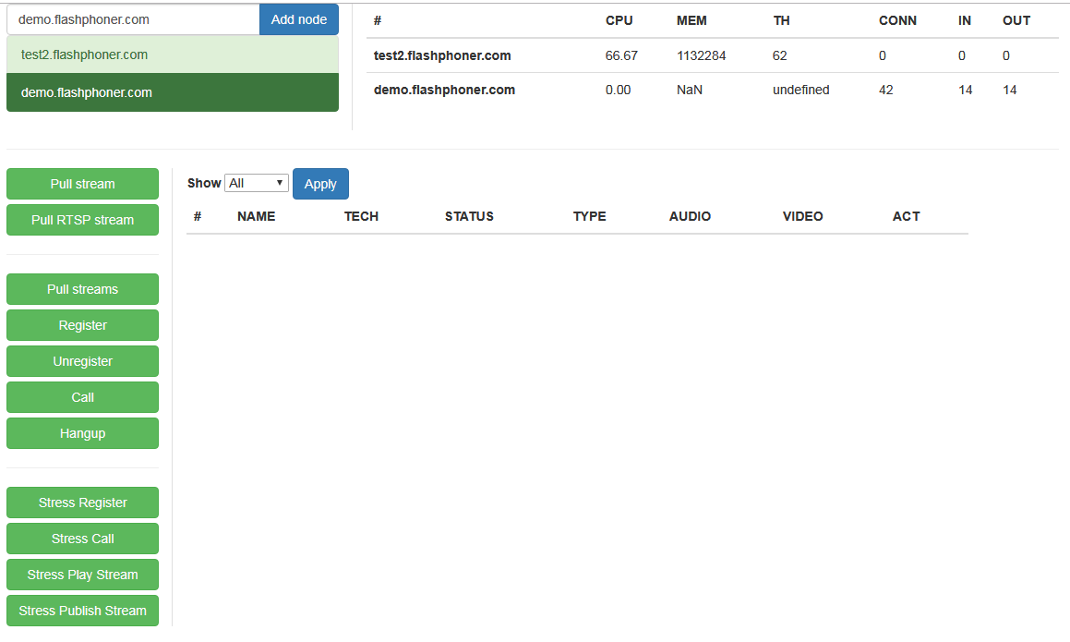Select demo.flashphoner.com in the node list
Viewport: 1070px width, 642px height.
pos(172,92)
